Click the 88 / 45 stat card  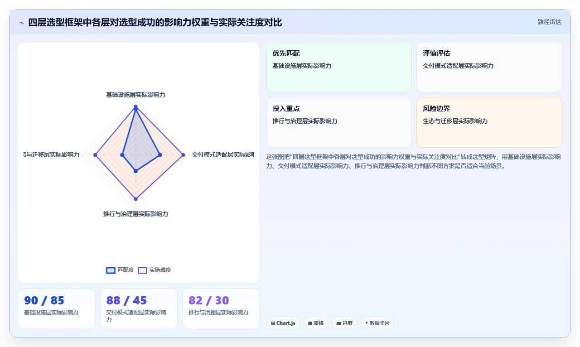[139, 308]
